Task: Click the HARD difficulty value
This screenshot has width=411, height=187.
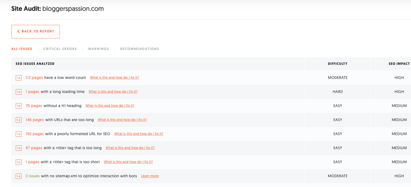Action: pyautogui.click(x=338, y=92)
